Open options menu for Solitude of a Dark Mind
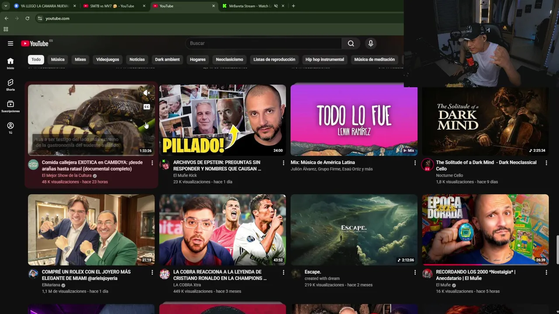 (x=546, y=163)
